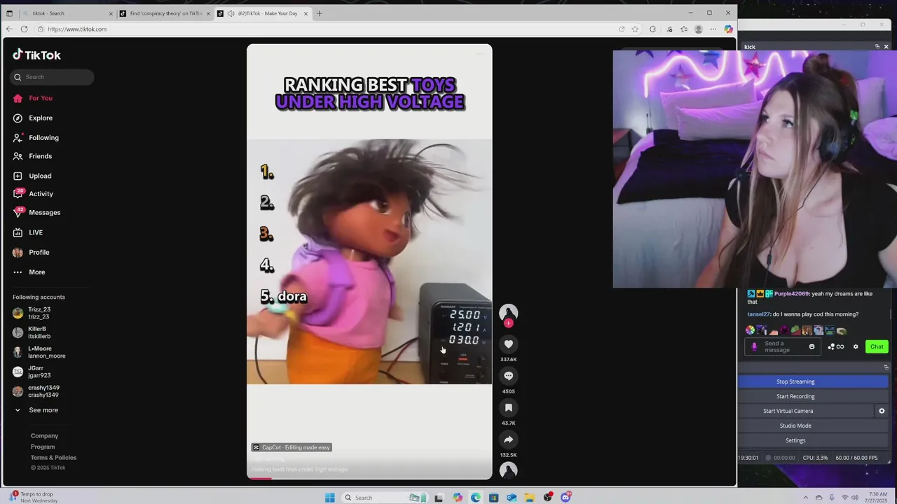This screenshot has height=504, width=897.
Task: Open Copilot in the Edge toolbar
Action: (x=729, y=29)
